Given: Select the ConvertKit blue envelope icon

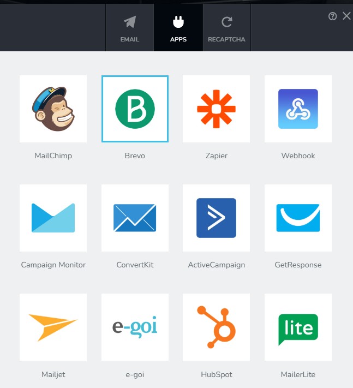Looking at the screenshot, I should point(135,218).
